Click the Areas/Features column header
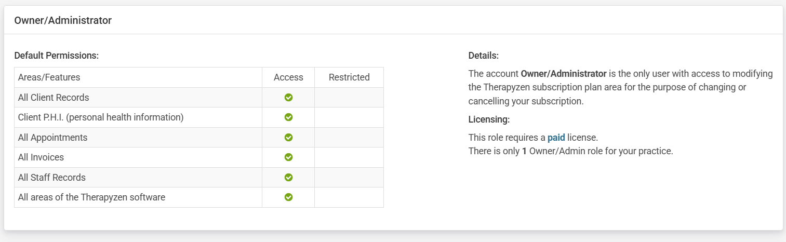Viewport: 786px width, 242px height. pos(49,77)
